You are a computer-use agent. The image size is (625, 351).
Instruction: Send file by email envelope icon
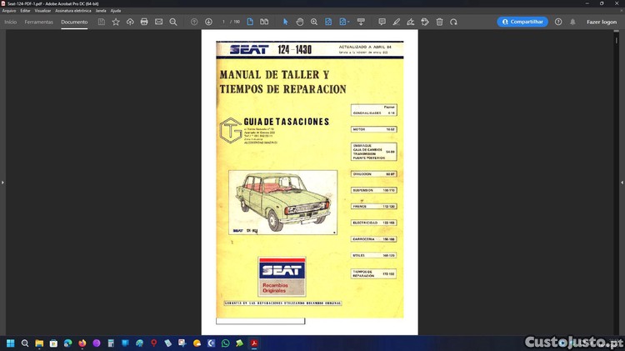point(158,22)
